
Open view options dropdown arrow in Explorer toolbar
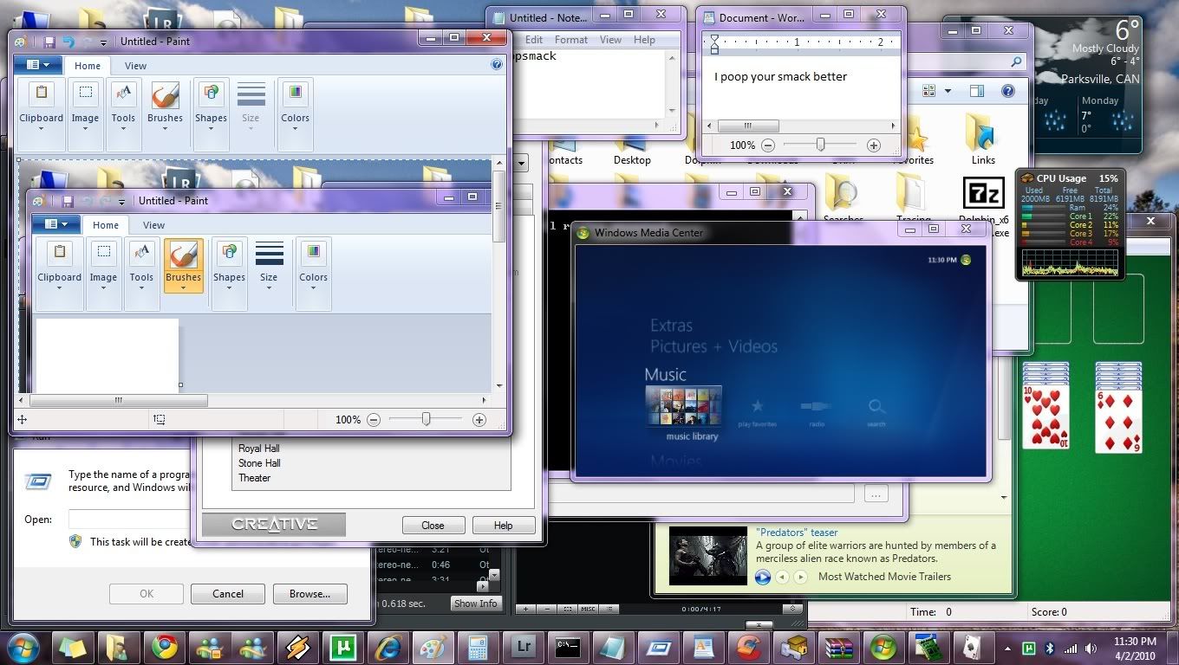(948, 91)
